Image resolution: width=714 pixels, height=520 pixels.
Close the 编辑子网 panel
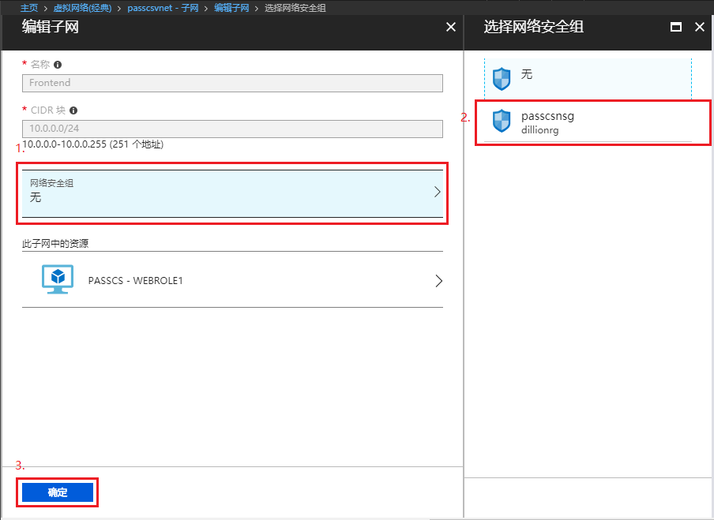click(x=450, y=26)
